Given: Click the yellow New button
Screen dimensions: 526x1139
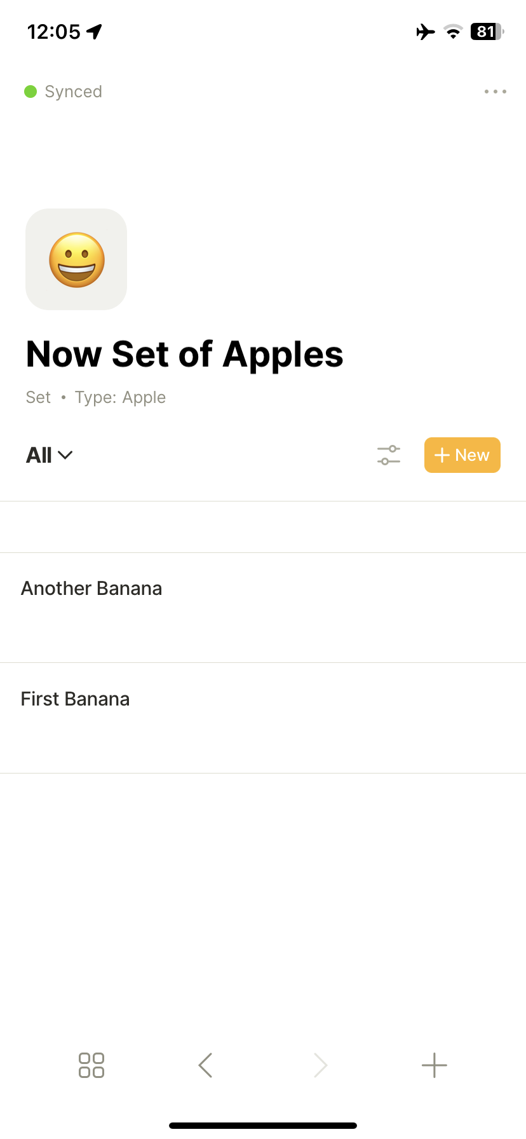Looking at the screenshot, I should tap(462, 455).
